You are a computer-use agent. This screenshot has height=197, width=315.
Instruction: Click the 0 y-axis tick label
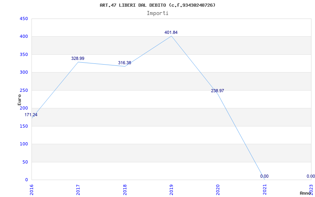[x=26, y=180]
